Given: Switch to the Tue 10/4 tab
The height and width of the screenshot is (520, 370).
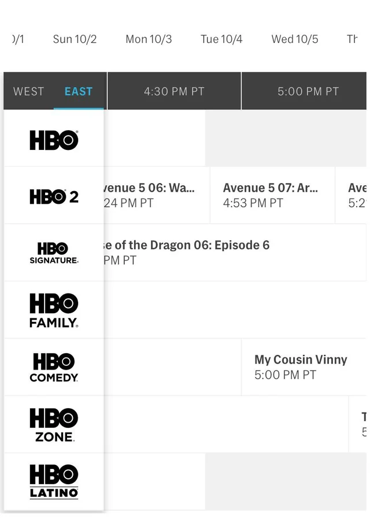Looking at the screenshot, I should (221, 39).
